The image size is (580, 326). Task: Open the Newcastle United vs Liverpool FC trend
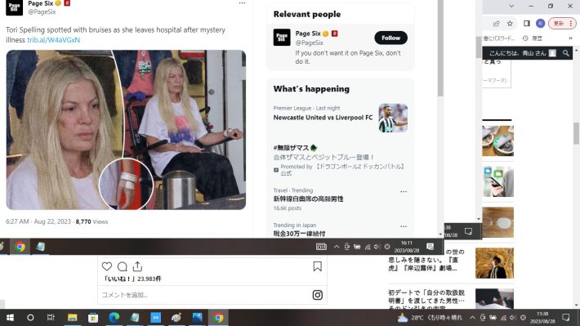tap(323, 118)
